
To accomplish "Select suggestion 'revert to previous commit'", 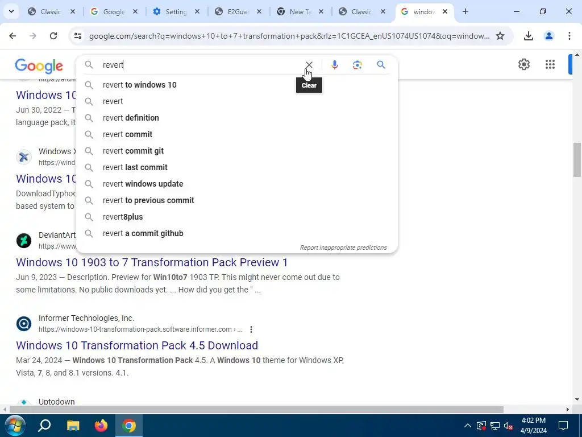I will coord(236,200).
